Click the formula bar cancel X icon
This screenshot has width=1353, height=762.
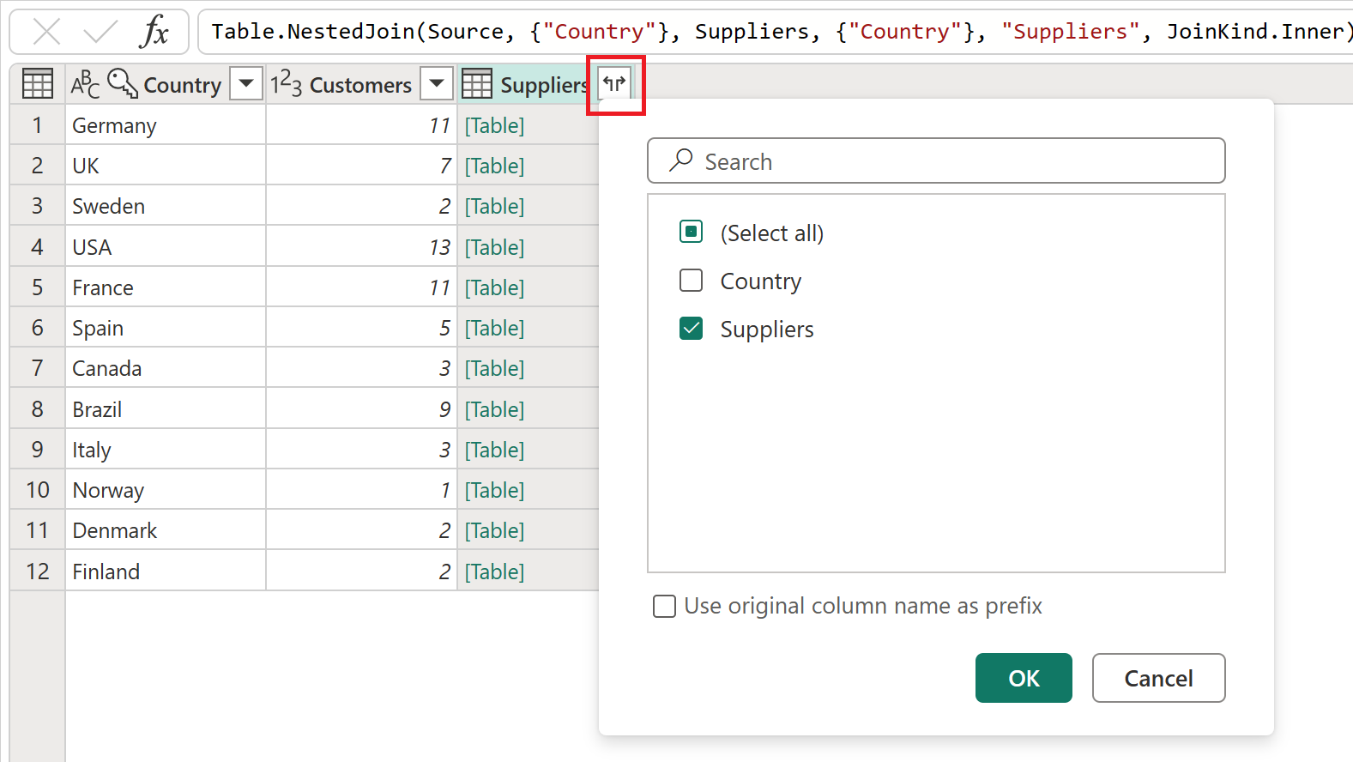click(46, 33)
